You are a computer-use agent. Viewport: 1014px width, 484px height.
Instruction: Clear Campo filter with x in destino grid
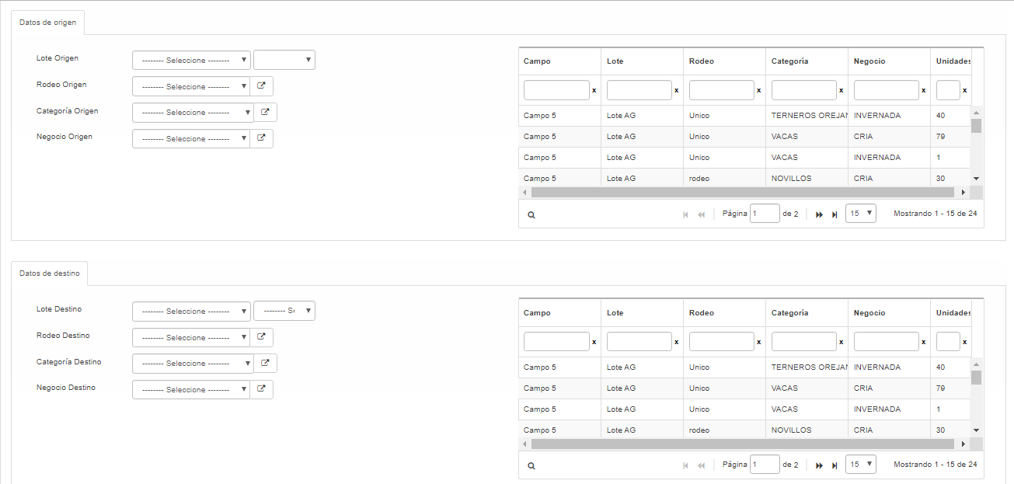pos(594,343)
